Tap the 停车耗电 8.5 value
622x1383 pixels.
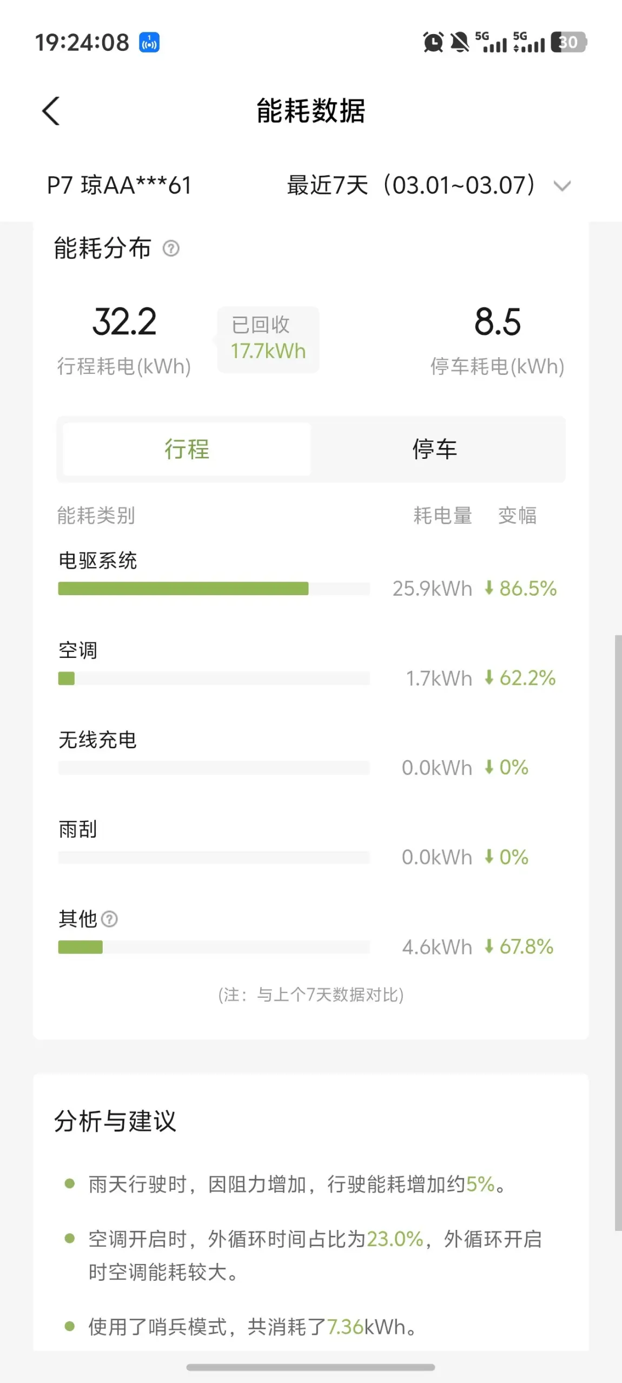click(497, 322)
